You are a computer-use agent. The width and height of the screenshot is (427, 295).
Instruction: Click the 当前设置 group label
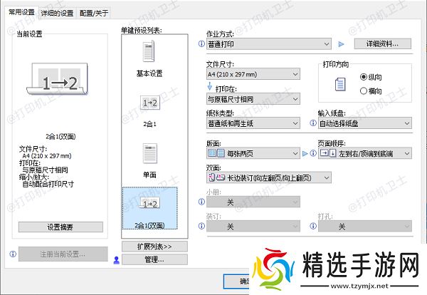pyautogui.click(x=29, y=34)
